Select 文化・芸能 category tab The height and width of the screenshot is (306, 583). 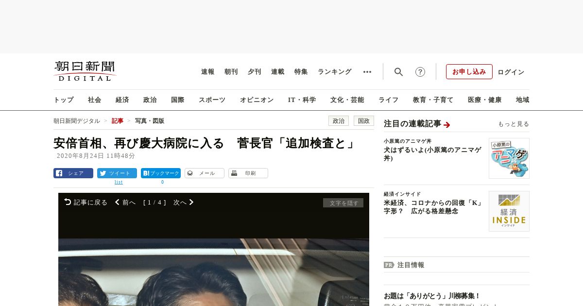point(347,100)
